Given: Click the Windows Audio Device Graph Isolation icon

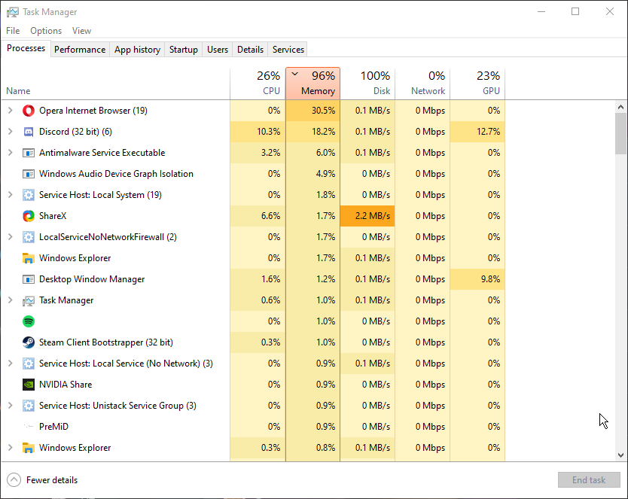Looking at the screenshot, I should [x=29, y=174].
